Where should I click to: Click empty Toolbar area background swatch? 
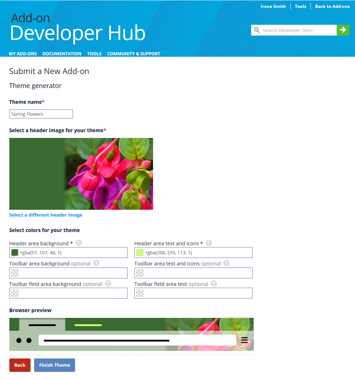click(x=15, y=273)
